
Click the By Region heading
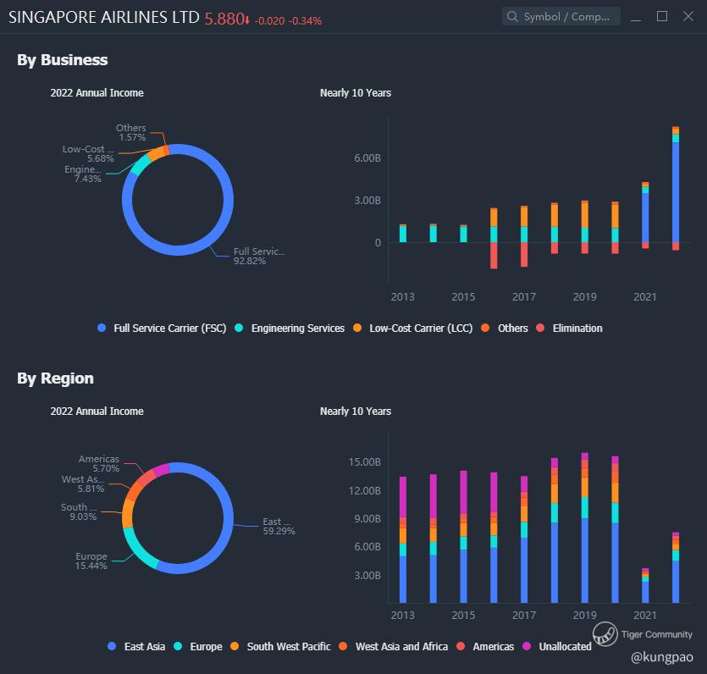(55, 378)
